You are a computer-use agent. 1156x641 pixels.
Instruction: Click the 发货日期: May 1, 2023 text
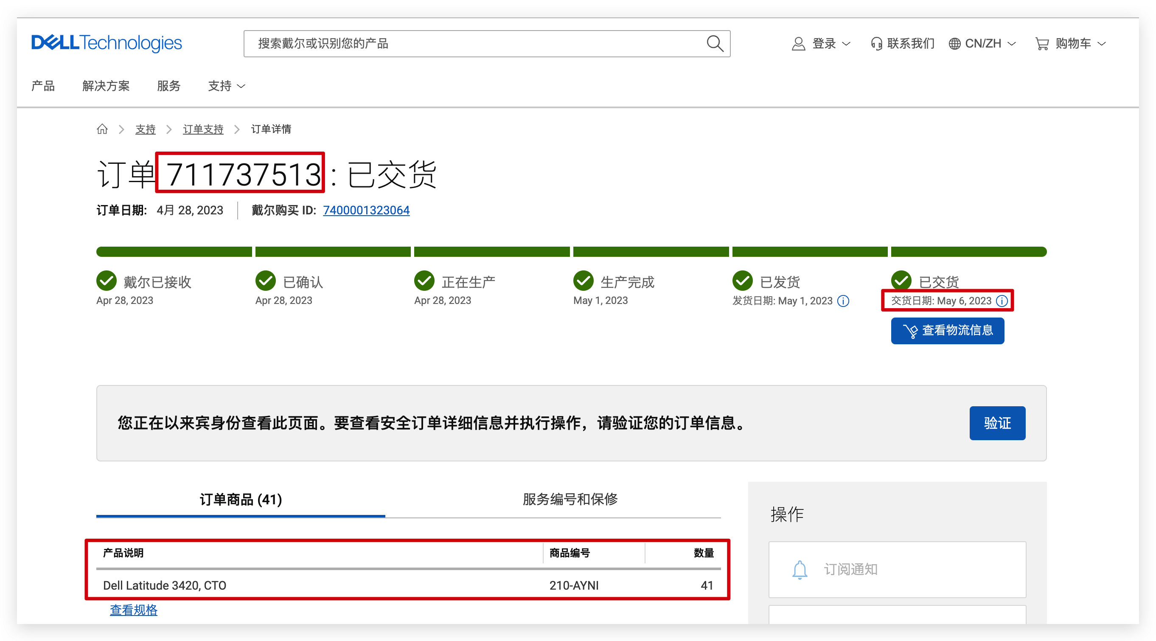click(x=782, y=301)
